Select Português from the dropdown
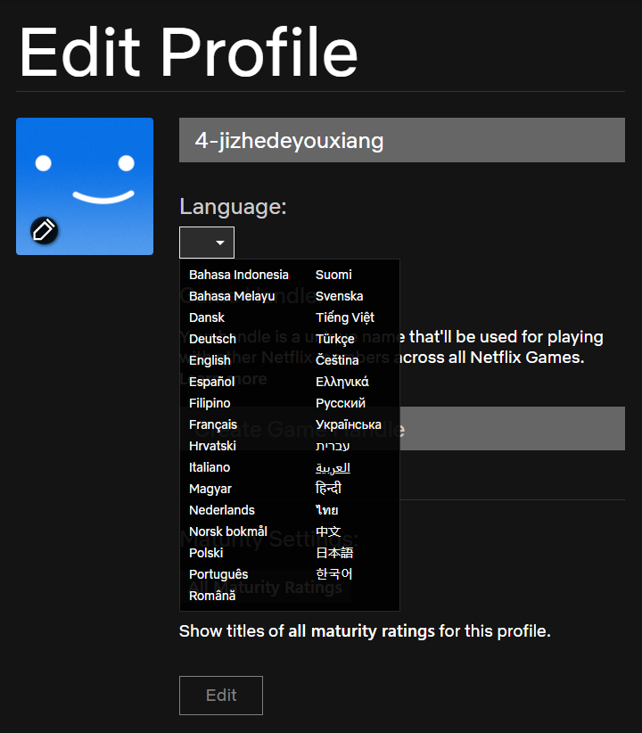The image size is (642, 733). (218, 574)
